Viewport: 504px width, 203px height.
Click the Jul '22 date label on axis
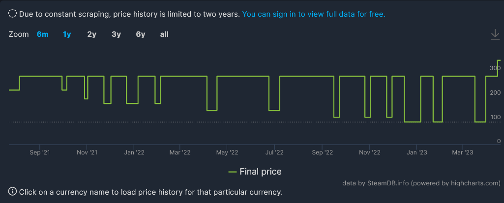click(x=274, y=153)
